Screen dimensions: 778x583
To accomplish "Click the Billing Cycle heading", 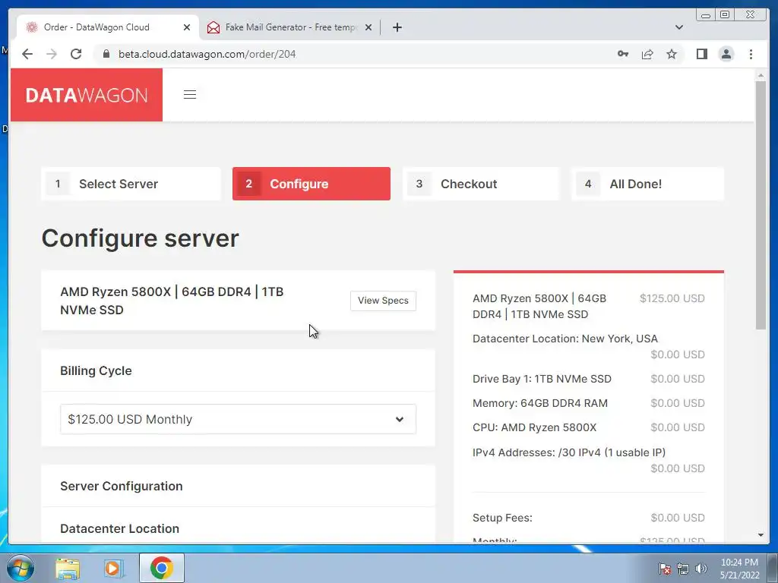I will click(96, 370).
